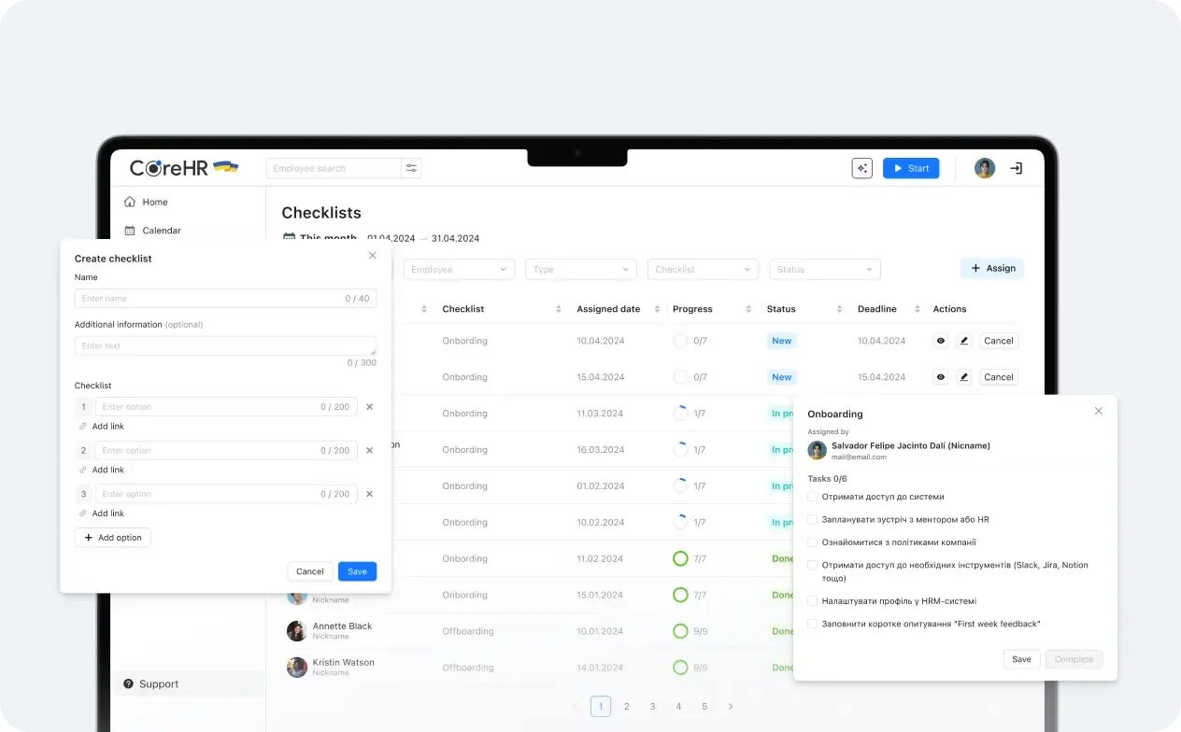Go to pagination page 3
1181x732 pixels.
pos(652,707)
